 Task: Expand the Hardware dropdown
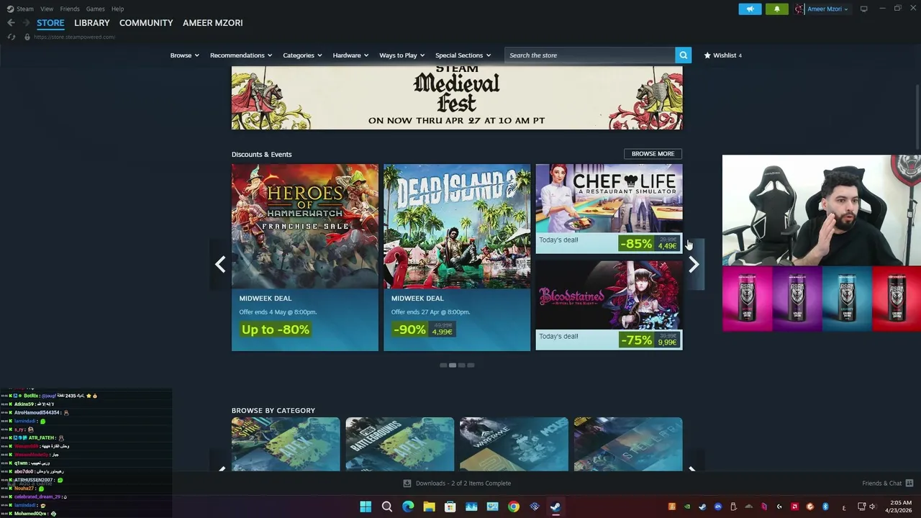[350, 55]
